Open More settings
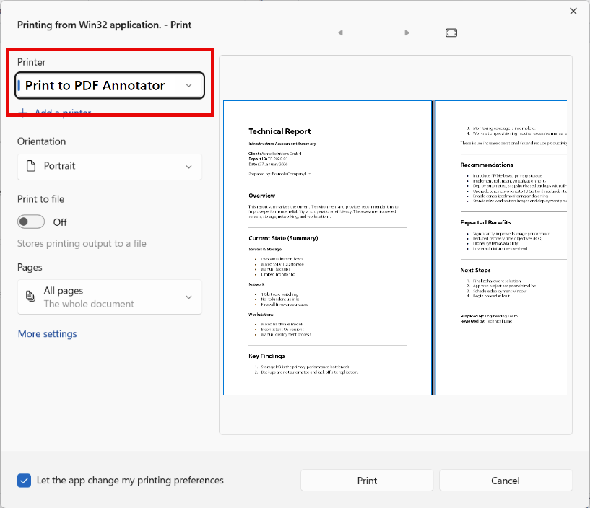The image size is (590, 508). click(47, 333)
